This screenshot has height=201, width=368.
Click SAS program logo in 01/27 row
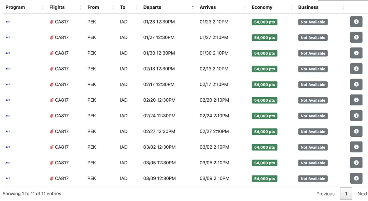click(8, 37)
